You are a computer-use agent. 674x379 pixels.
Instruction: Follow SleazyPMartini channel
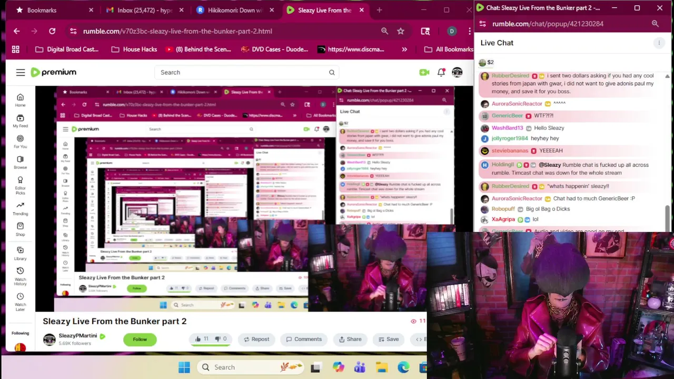pyautogui.click(x=140, y=340)
